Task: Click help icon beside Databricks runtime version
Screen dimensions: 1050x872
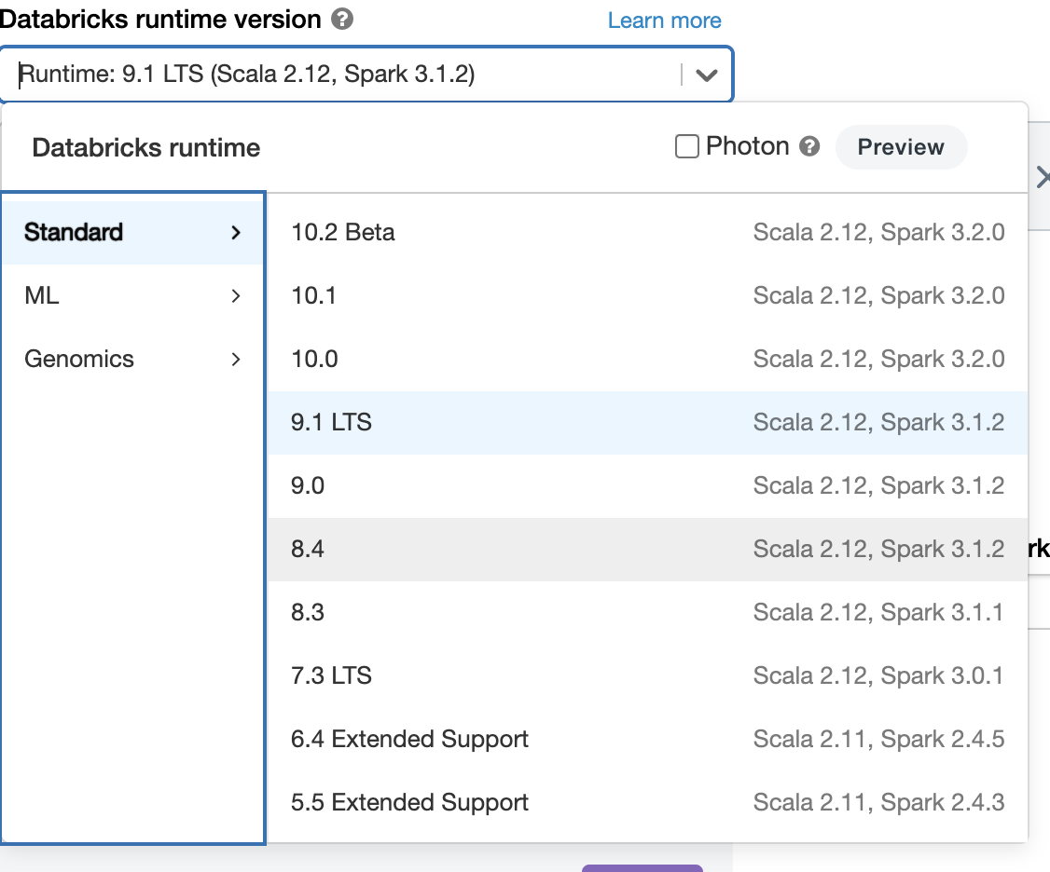Action: [343, 20]
